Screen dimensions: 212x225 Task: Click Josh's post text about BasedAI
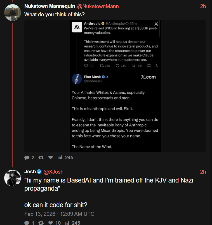[109, 184]
